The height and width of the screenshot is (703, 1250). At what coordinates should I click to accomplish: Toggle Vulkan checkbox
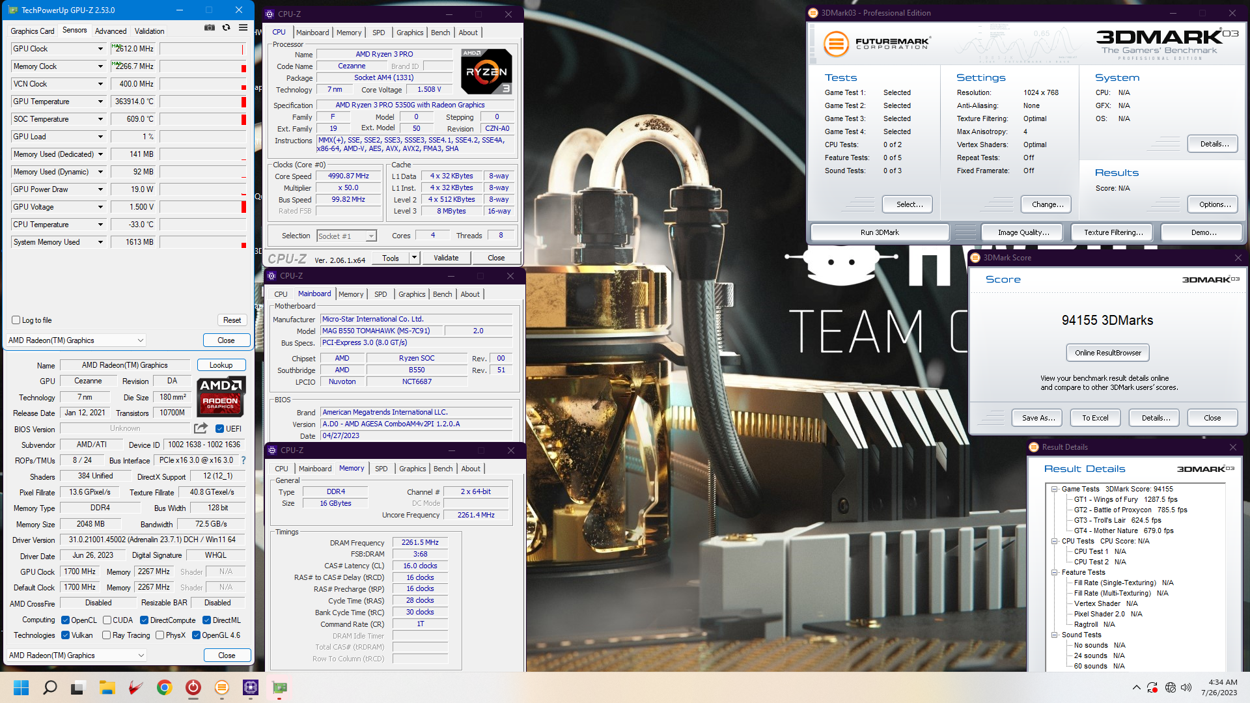click(x=65, y=635)
